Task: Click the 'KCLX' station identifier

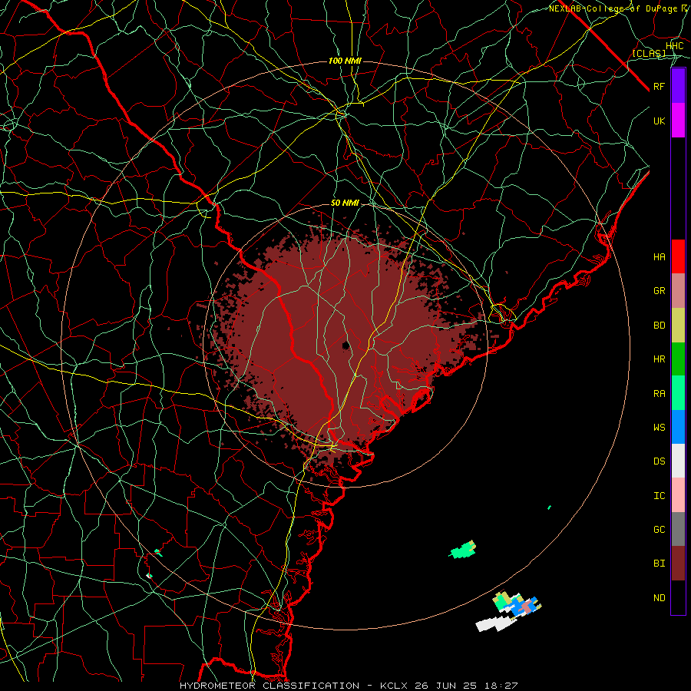Action: [x=394, y=686]
